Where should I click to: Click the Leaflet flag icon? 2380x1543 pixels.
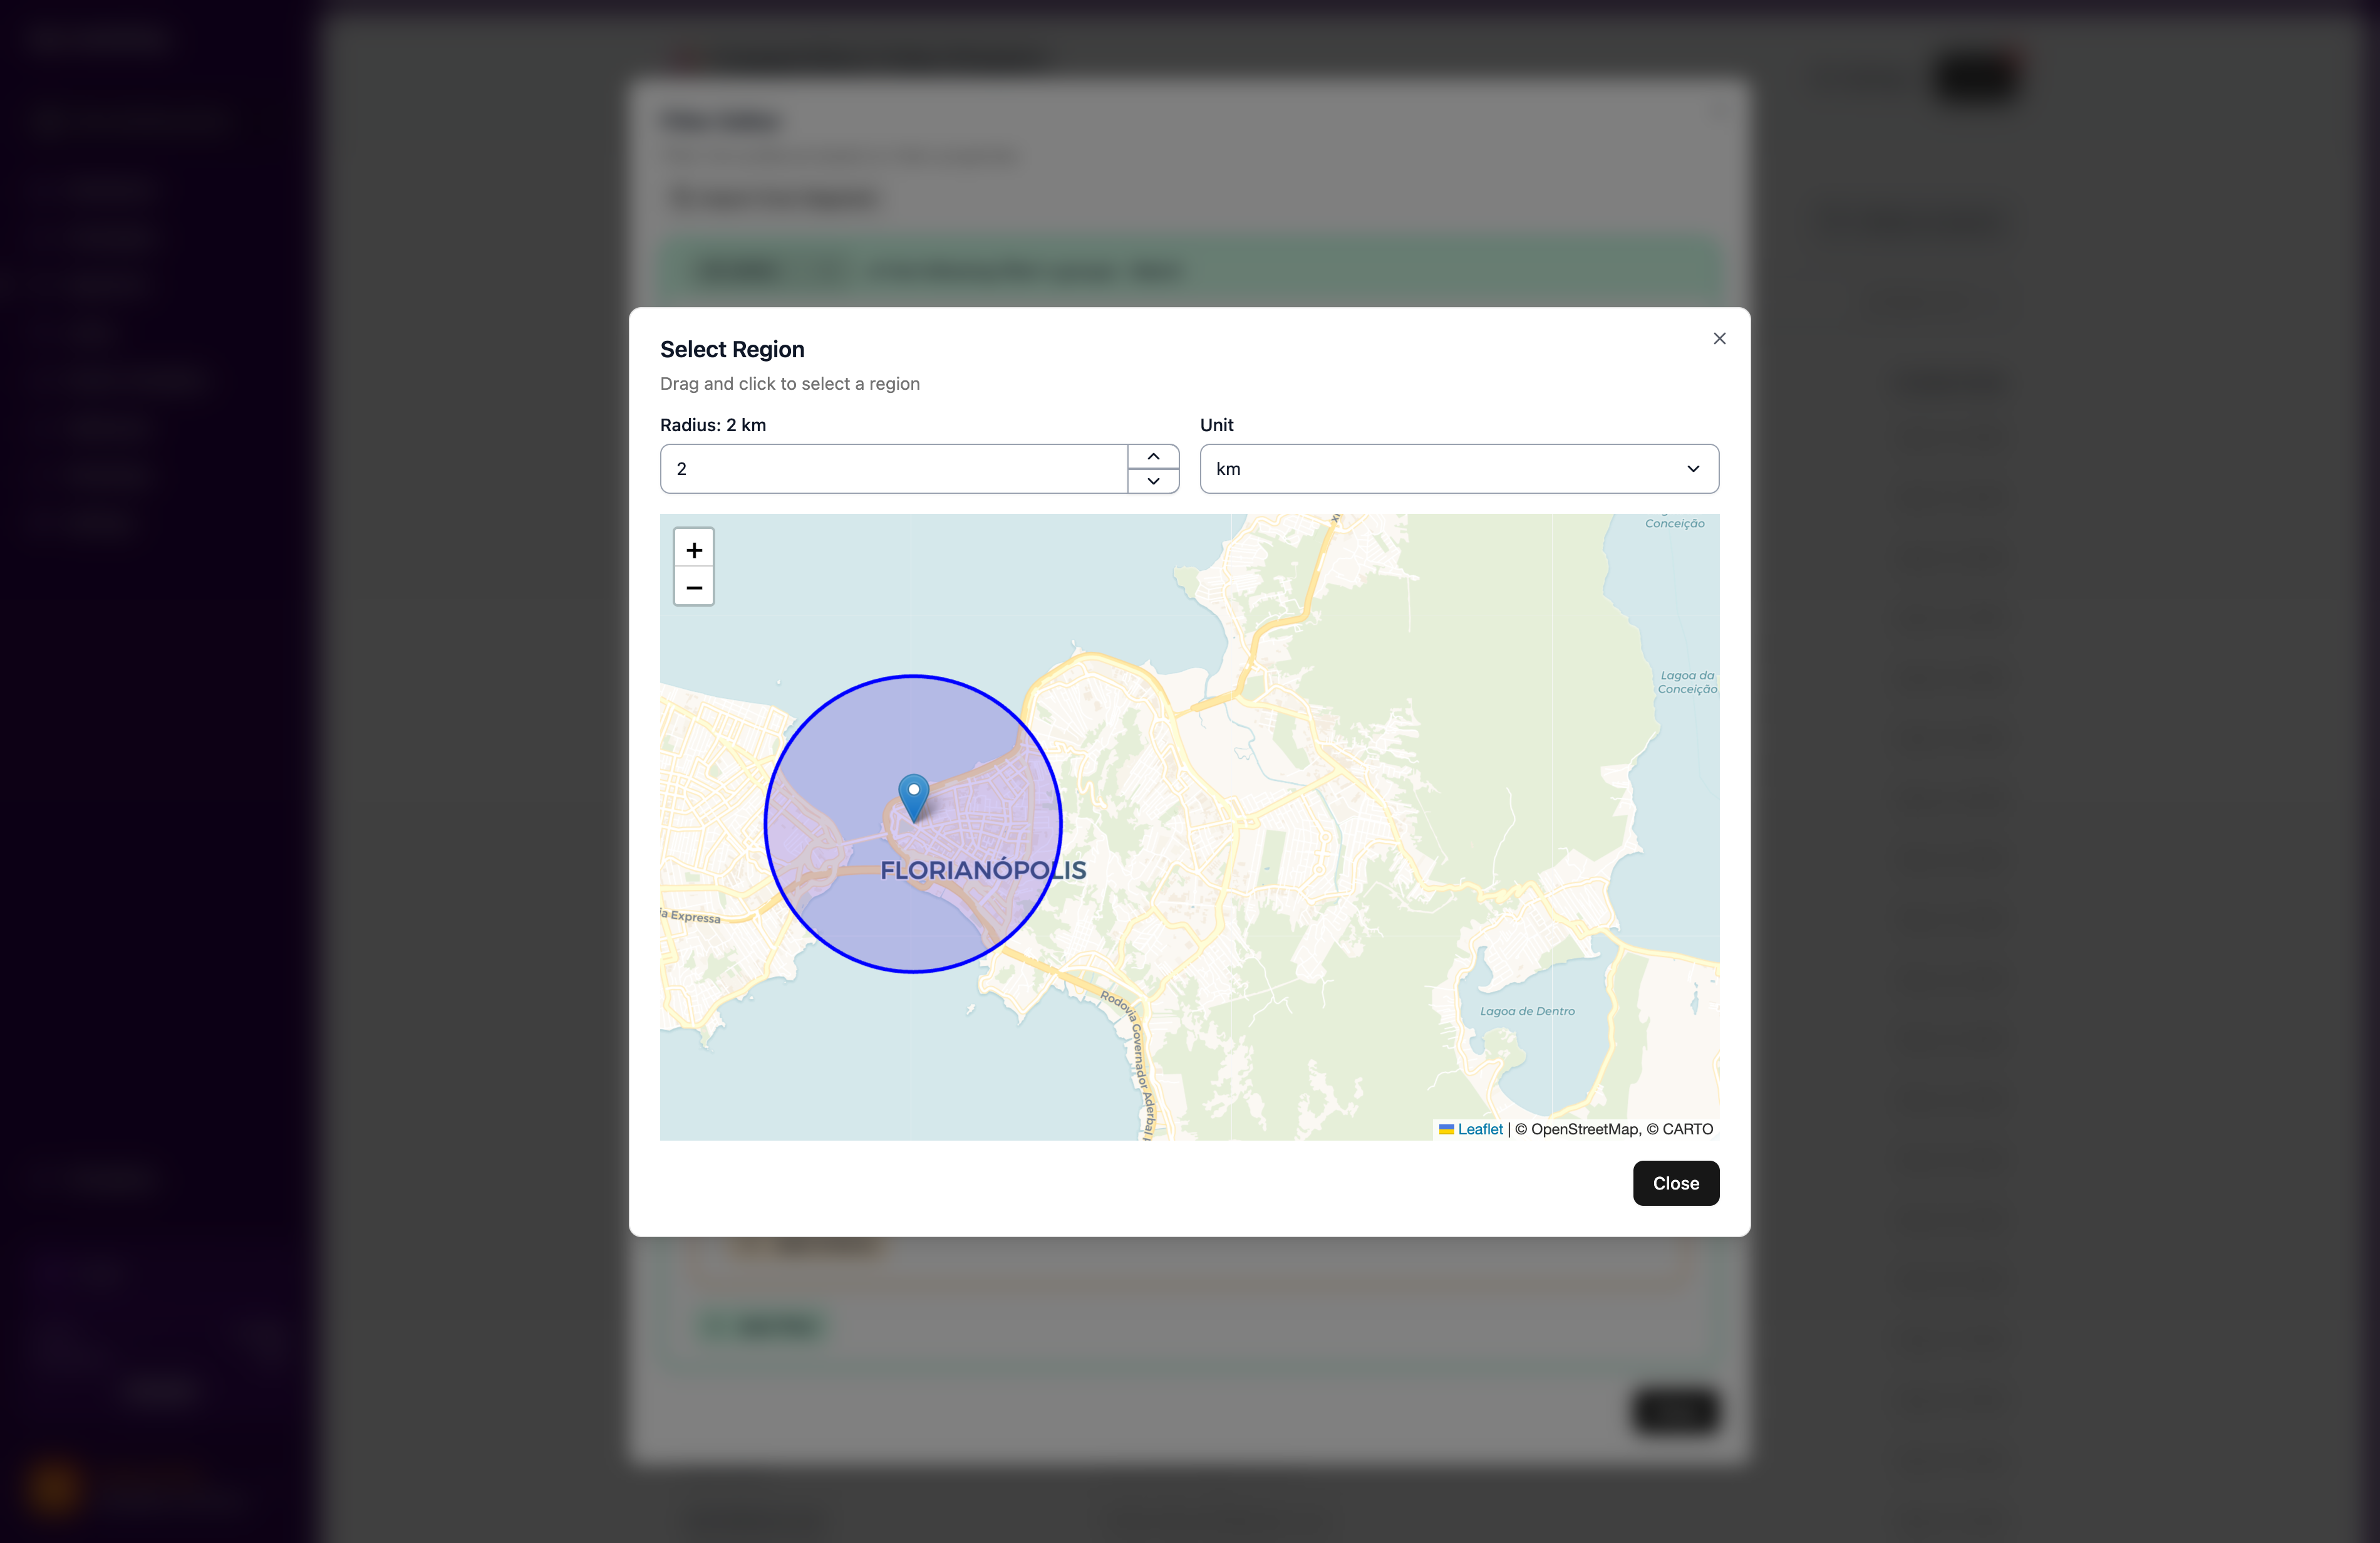[1446, 1129]
